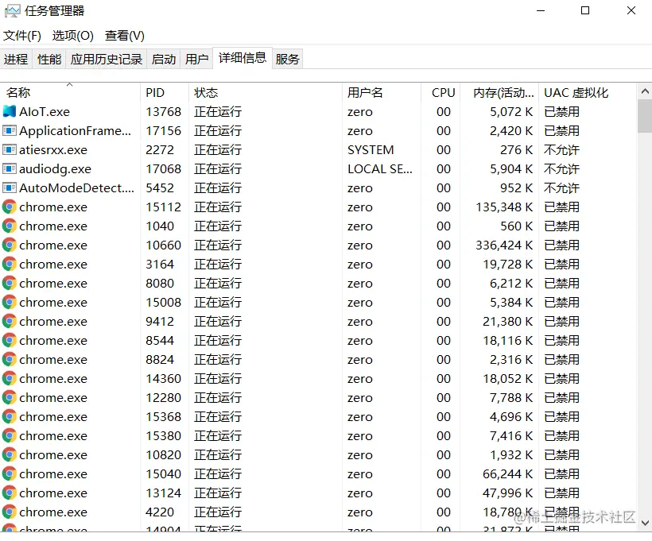This screenshot has width=652, height=541.
Task: Switch to the 服务 tab
Action: (287, 59)
